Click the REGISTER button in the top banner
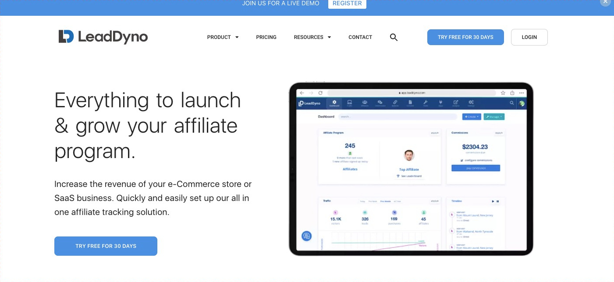The height and width of the screenshot is (282, 614). click(x=347, y=4)
